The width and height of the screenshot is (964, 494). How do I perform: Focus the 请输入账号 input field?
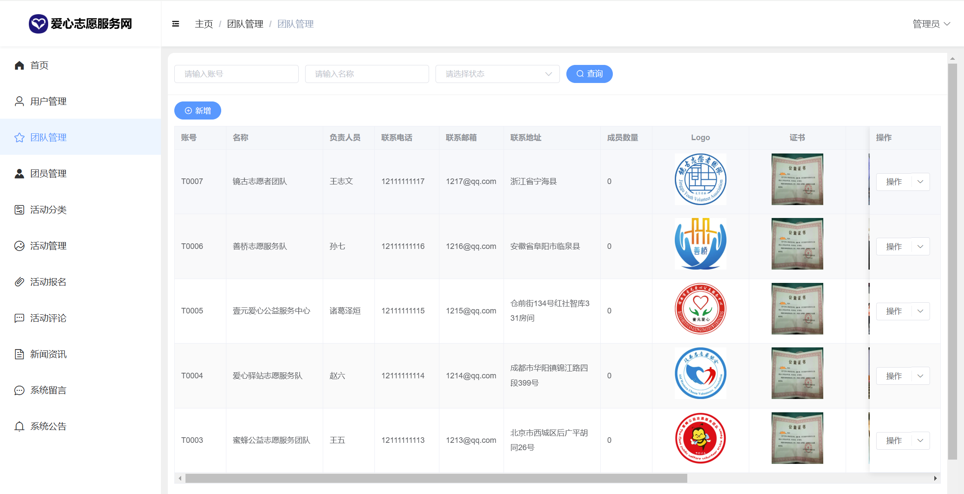pos(236,74)
